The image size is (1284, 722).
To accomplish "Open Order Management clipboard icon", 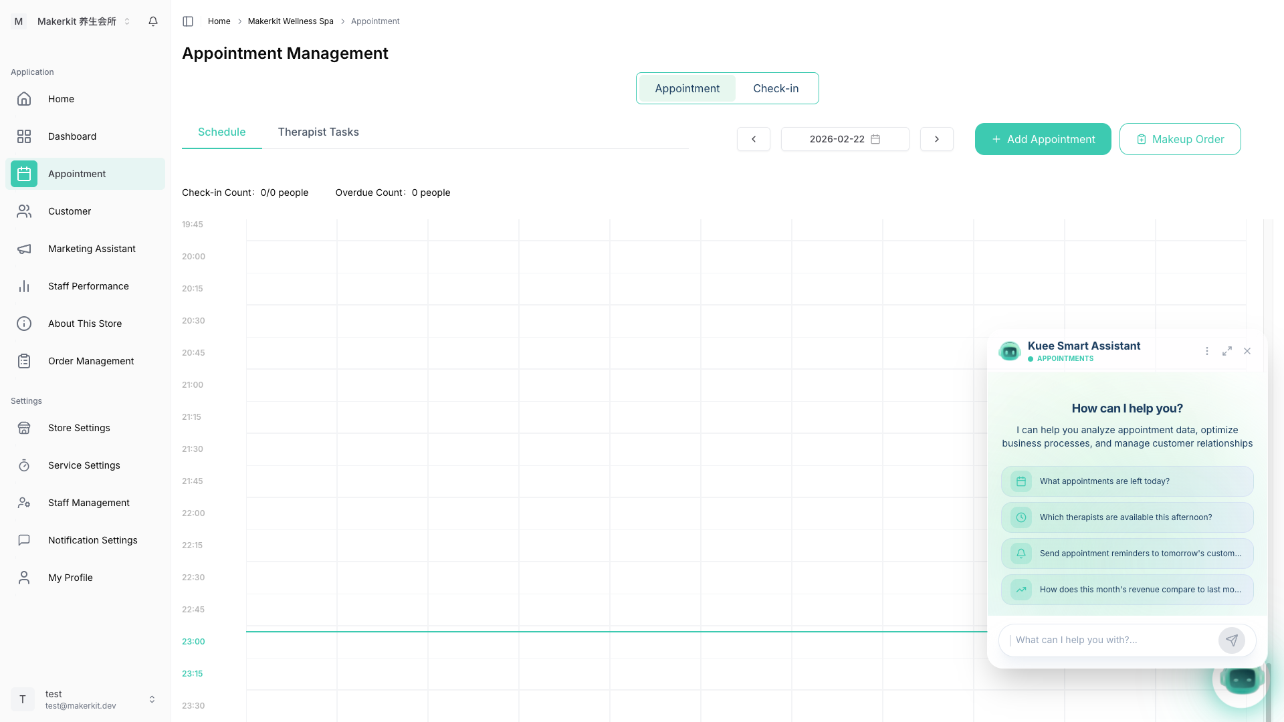I will [x=24, y=361].
